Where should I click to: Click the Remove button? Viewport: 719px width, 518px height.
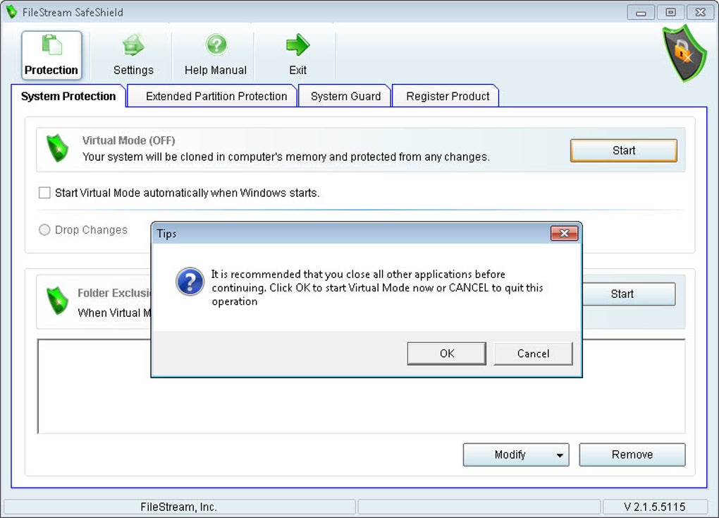[x=632, y=454]
